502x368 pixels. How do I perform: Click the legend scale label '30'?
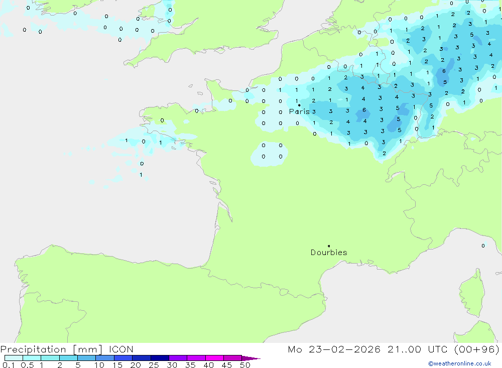click(172, 365)
